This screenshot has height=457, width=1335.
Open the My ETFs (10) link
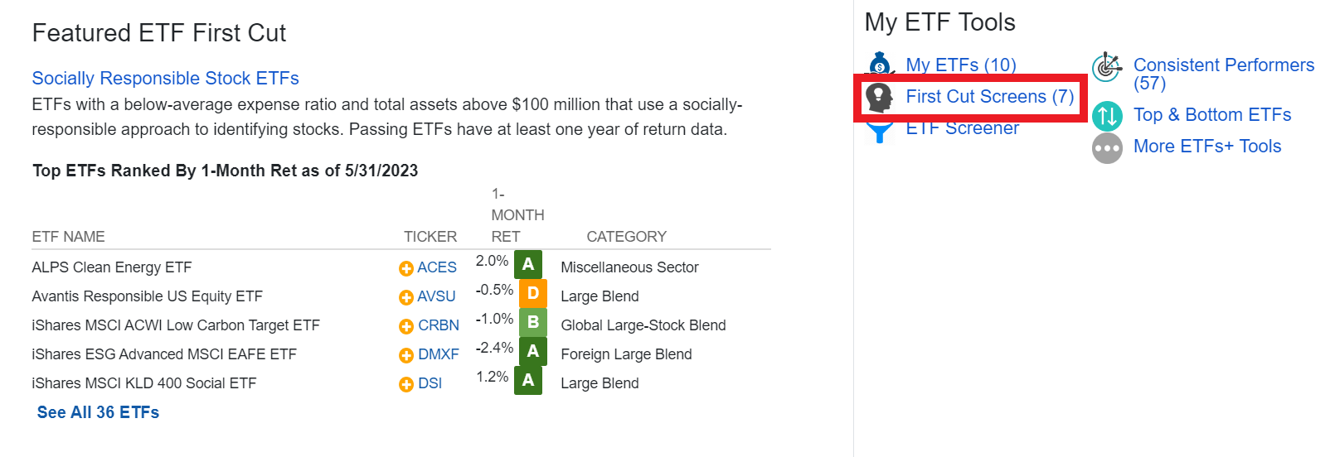(x=961, y=65)
